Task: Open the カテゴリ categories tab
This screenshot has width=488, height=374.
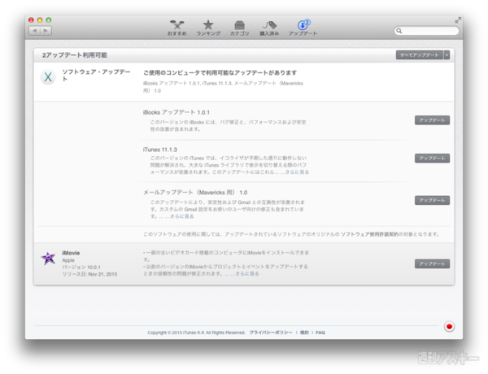Action: pos(239,28)
